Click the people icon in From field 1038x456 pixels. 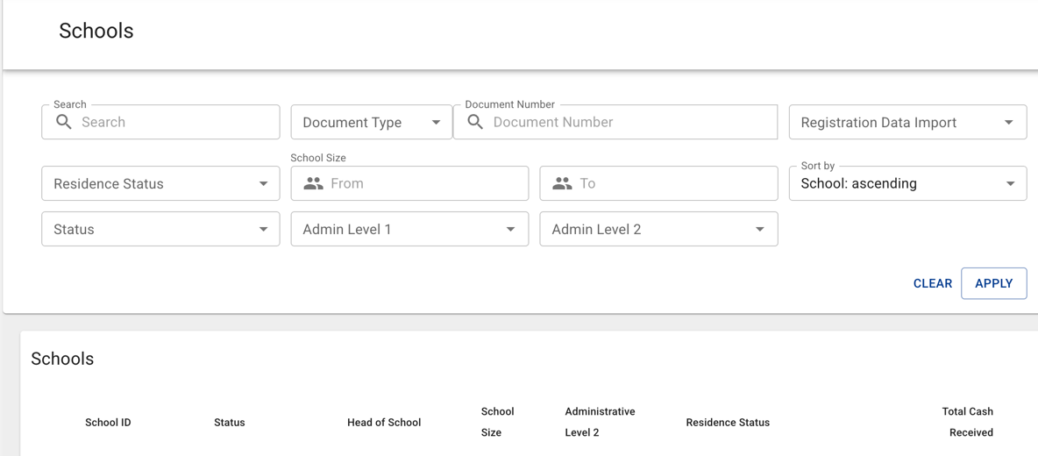313,183
